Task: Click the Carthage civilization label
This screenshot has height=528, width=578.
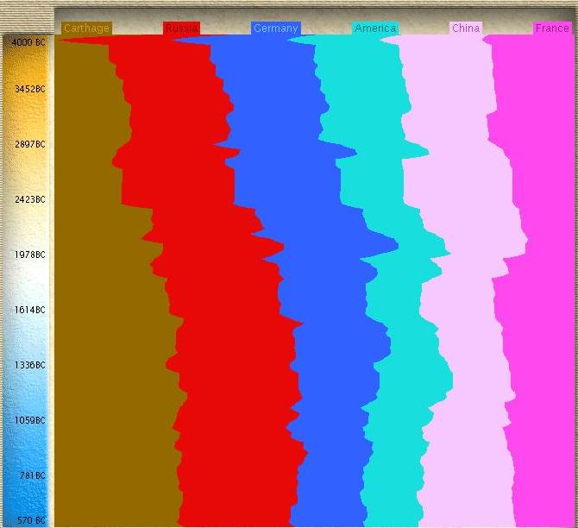Action: pyautogui.click(x=86, y=28)
